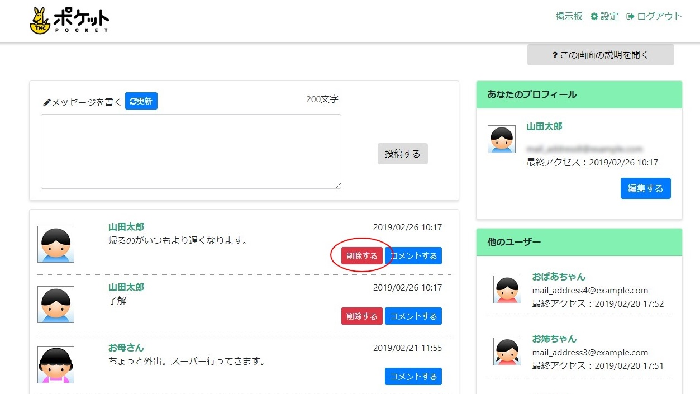Open the 掲示板 menu link
This screenshot has height=394, width=700.
(568, 16)
